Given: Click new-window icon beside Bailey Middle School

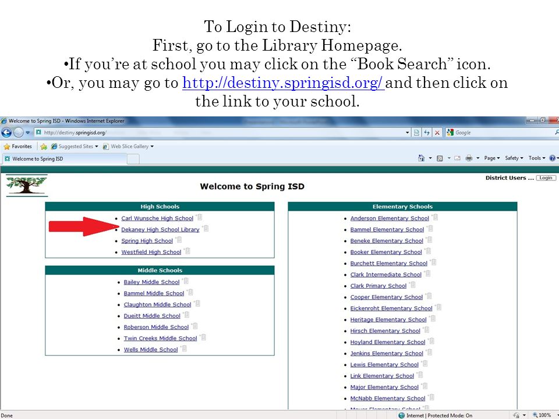Looking at the screenshot, I should click(x=185, y=280).
